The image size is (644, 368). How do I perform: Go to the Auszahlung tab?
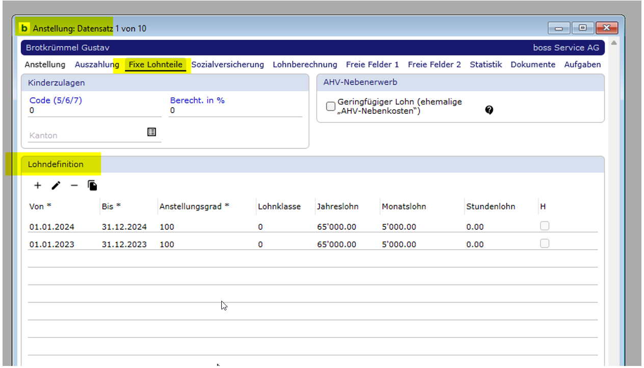[x=97, y=65]
